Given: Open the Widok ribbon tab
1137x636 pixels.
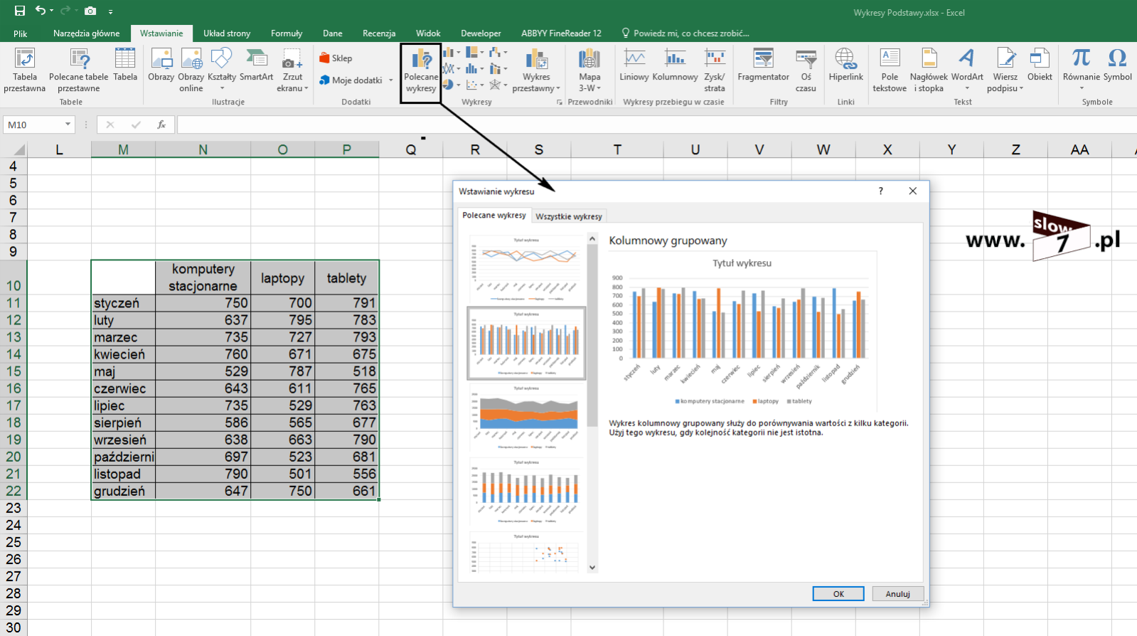Looking at the screenshot, I should [428, 33].
